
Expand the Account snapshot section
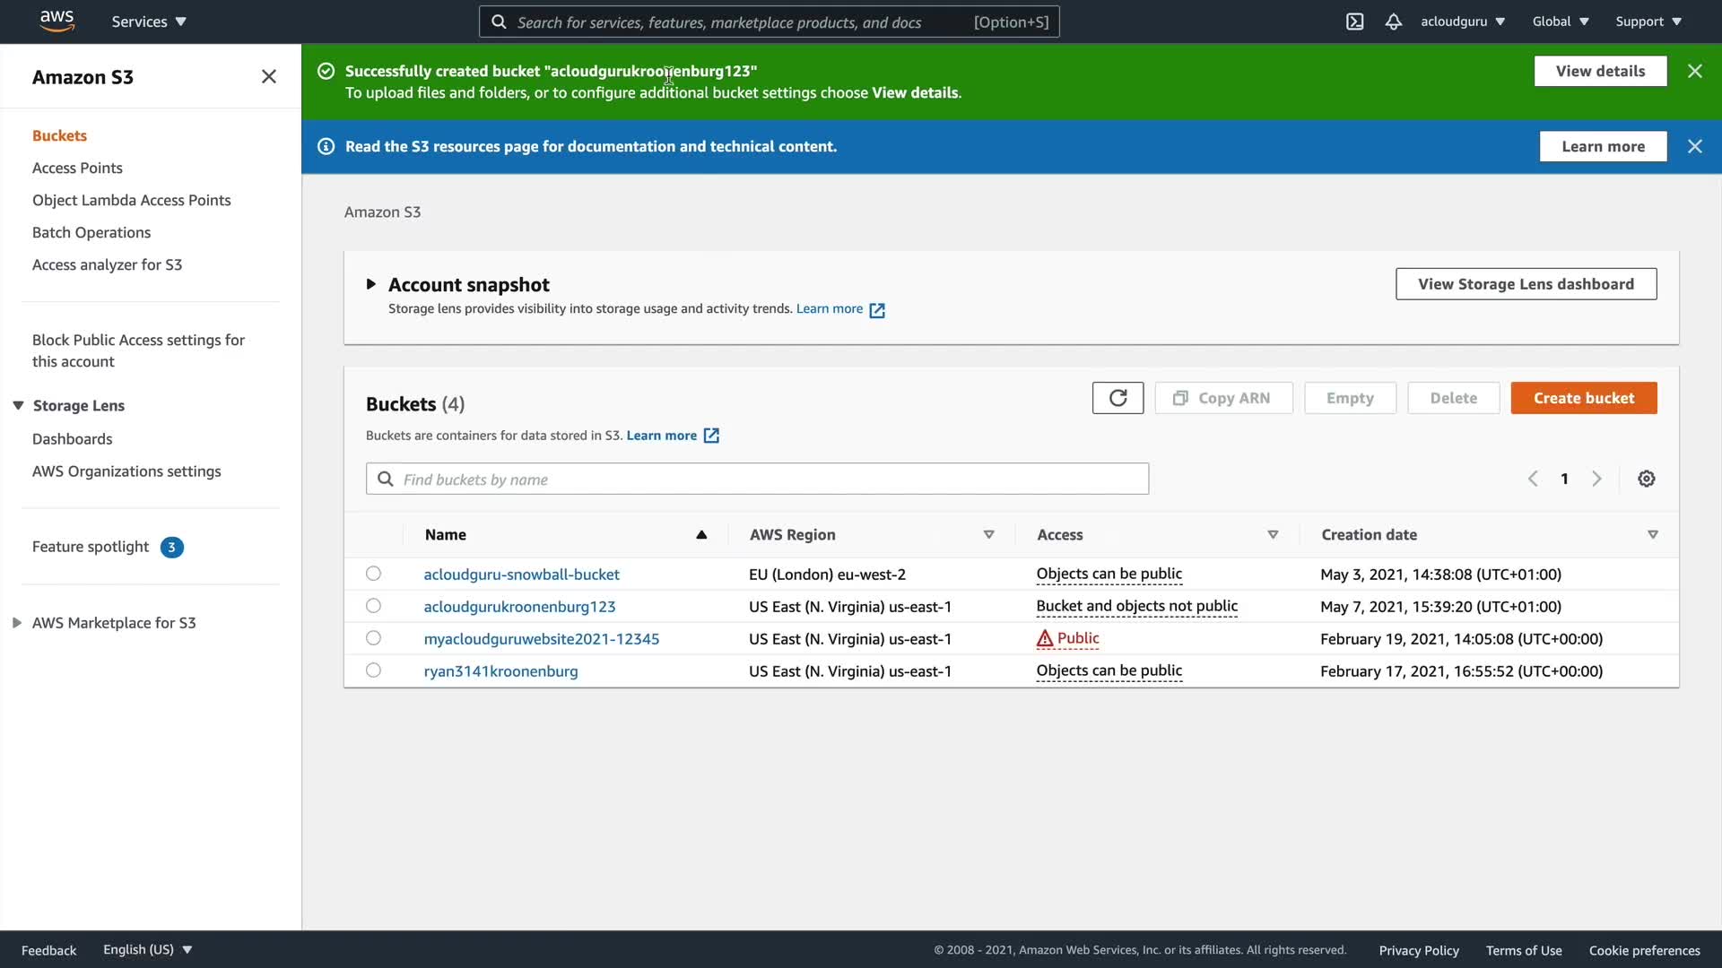(370, 284)
